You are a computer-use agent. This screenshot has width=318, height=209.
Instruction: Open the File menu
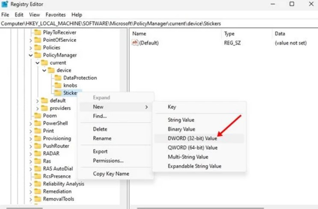pos(5,15)
